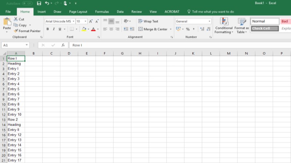Click the Orientation angled text icon

(126, 21)
